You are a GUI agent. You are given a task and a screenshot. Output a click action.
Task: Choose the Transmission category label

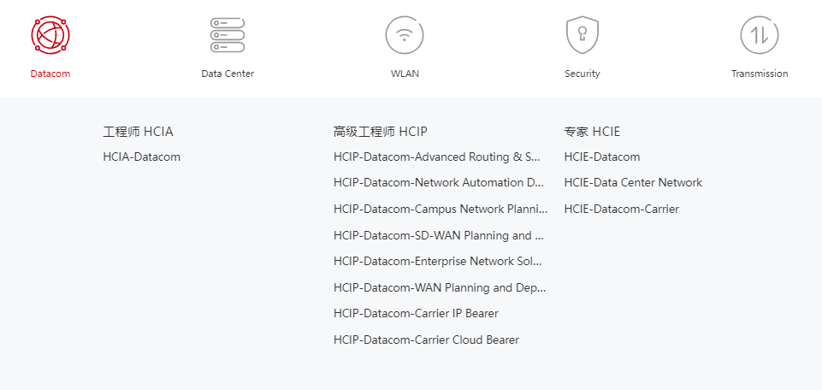760,74
